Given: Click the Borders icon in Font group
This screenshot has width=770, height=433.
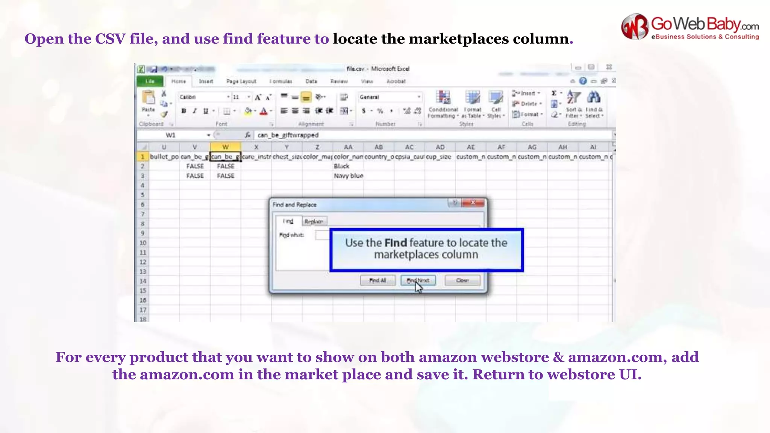Looking at the screenshot, I should pos(227,111).
